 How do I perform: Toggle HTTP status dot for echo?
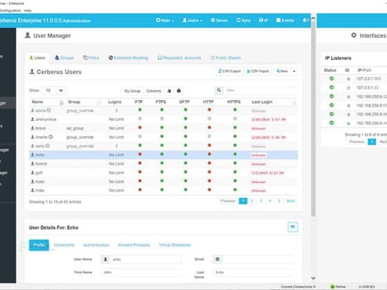(x=209, y=154)
